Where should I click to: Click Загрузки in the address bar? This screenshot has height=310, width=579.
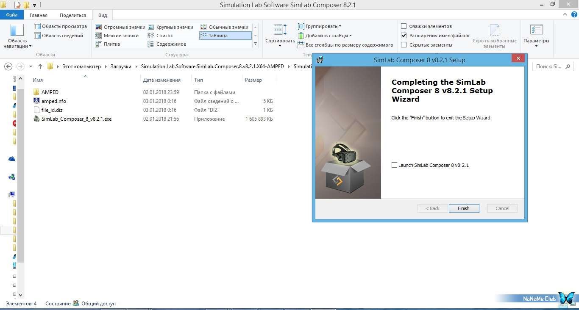click(121, 66)
